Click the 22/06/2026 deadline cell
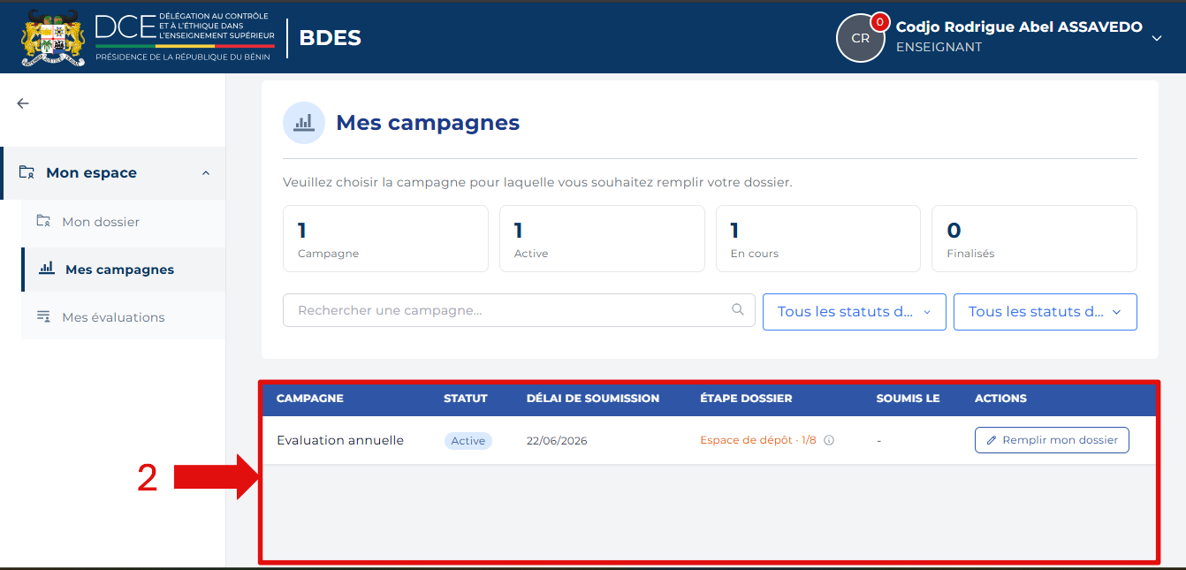The width and height of the screenshot is (1186, 570). (x=557, y=441)
